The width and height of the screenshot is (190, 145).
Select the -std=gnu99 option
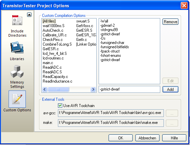[x=109, y=30]
